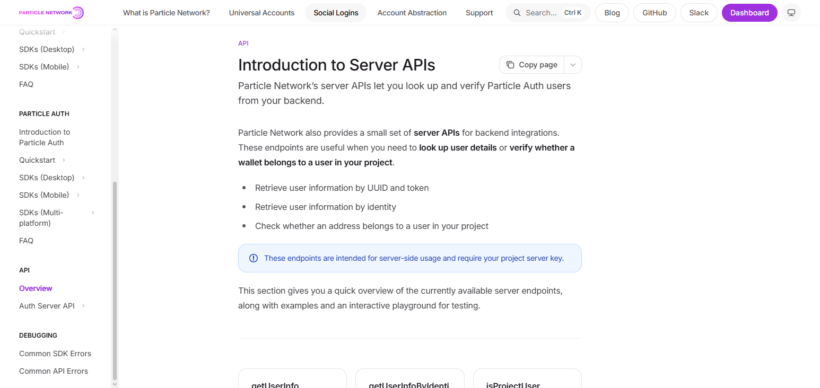Click the sidebar scroll down arrow
This screenshot has width=820, height=388.
(115, 383)
